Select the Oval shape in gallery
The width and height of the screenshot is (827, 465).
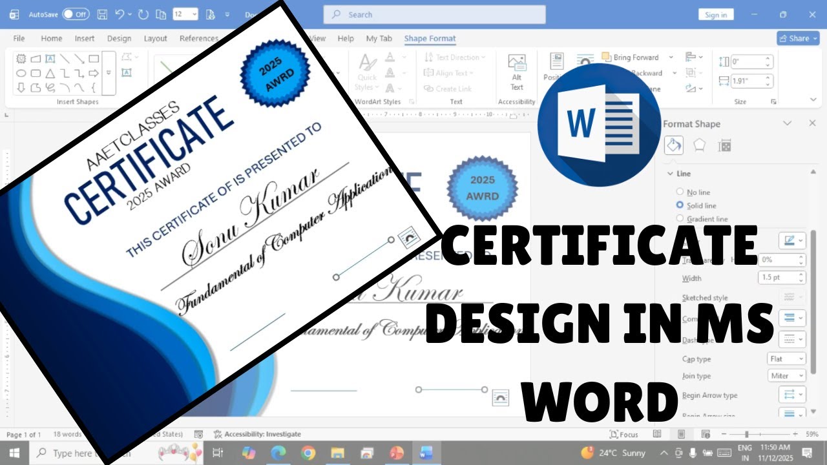pyautogui.click(x=21, y=73)
